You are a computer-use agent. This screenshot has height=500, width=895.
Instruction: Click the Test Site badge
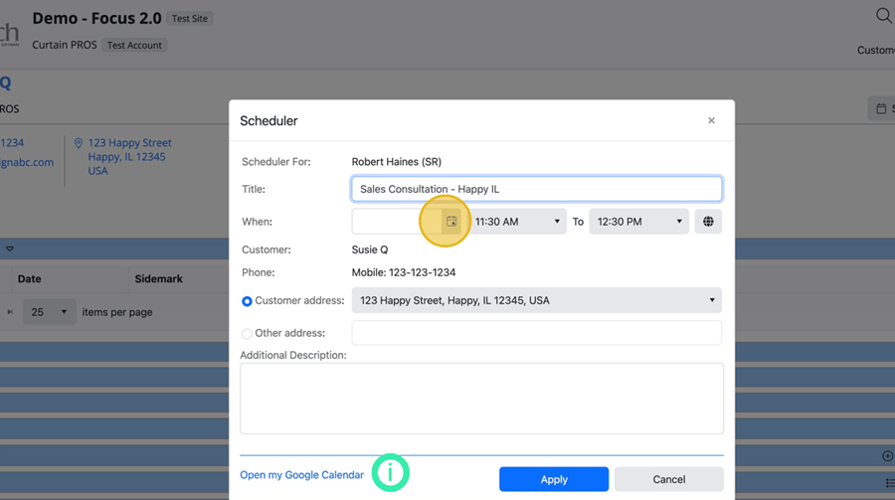190,18
